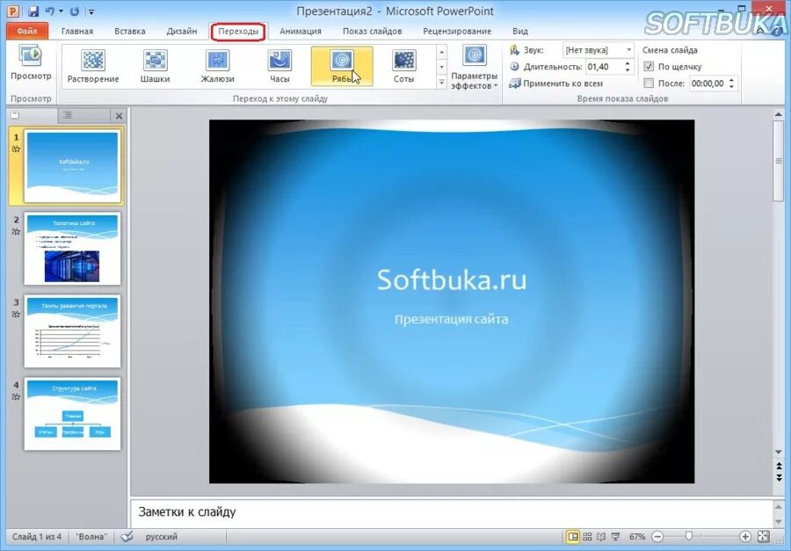The image size is (791, 551).
Task: Apply the Жалюзи transition
Action: click(217, 66)
